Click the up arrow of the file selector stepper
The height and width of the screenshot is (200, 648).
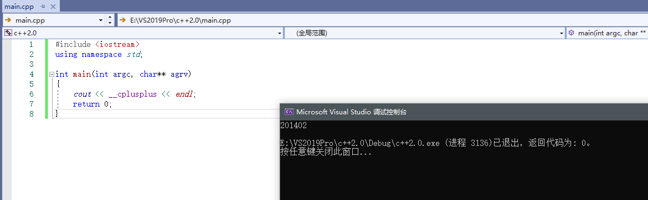(110, 17)
